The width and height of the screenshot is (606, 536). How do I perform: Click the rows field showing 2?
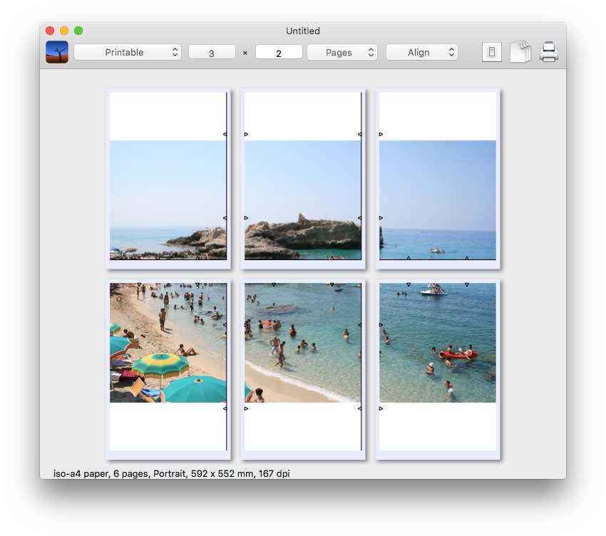(x=279, y=52)
